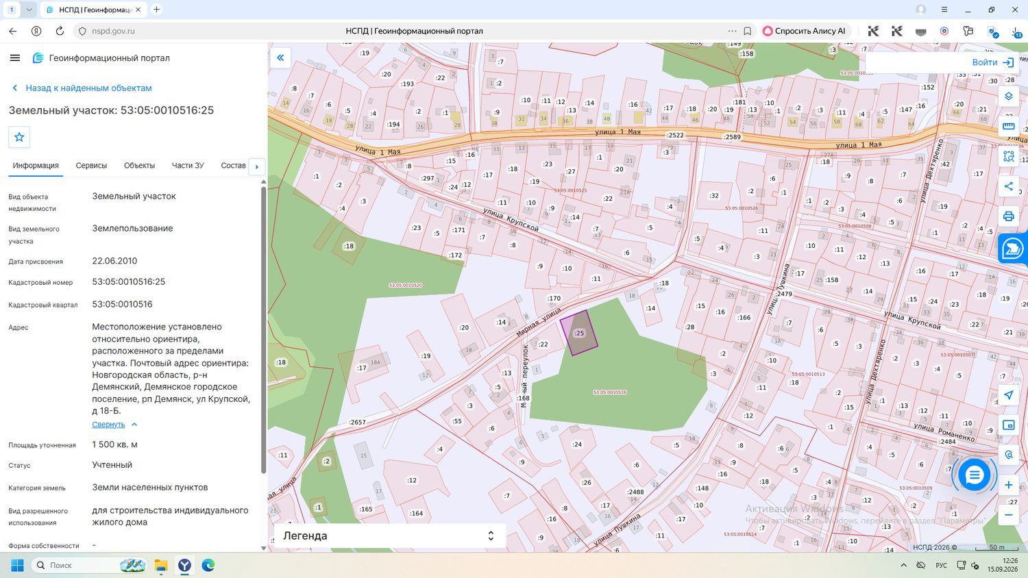This screenshot has width=1028, height=578.
Task: Select the ruler measurement tool
Action: pyautogui.click(x=1008, y=126)
